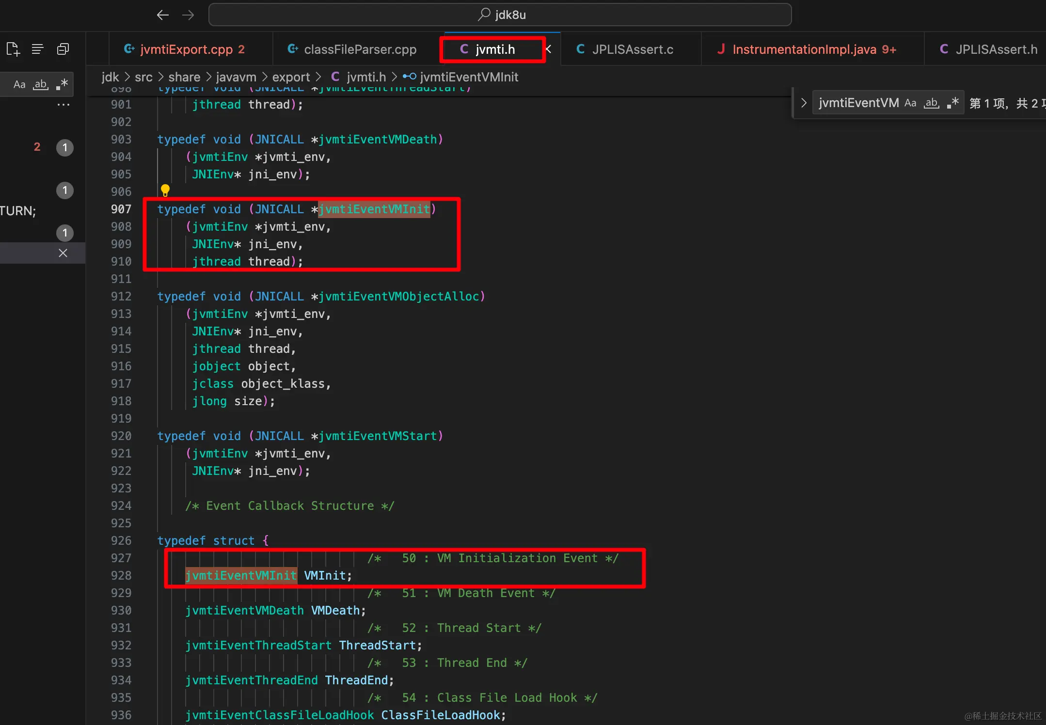
Task: Toggle Match Whole Word in sidebar search
Action: [41, 84]
